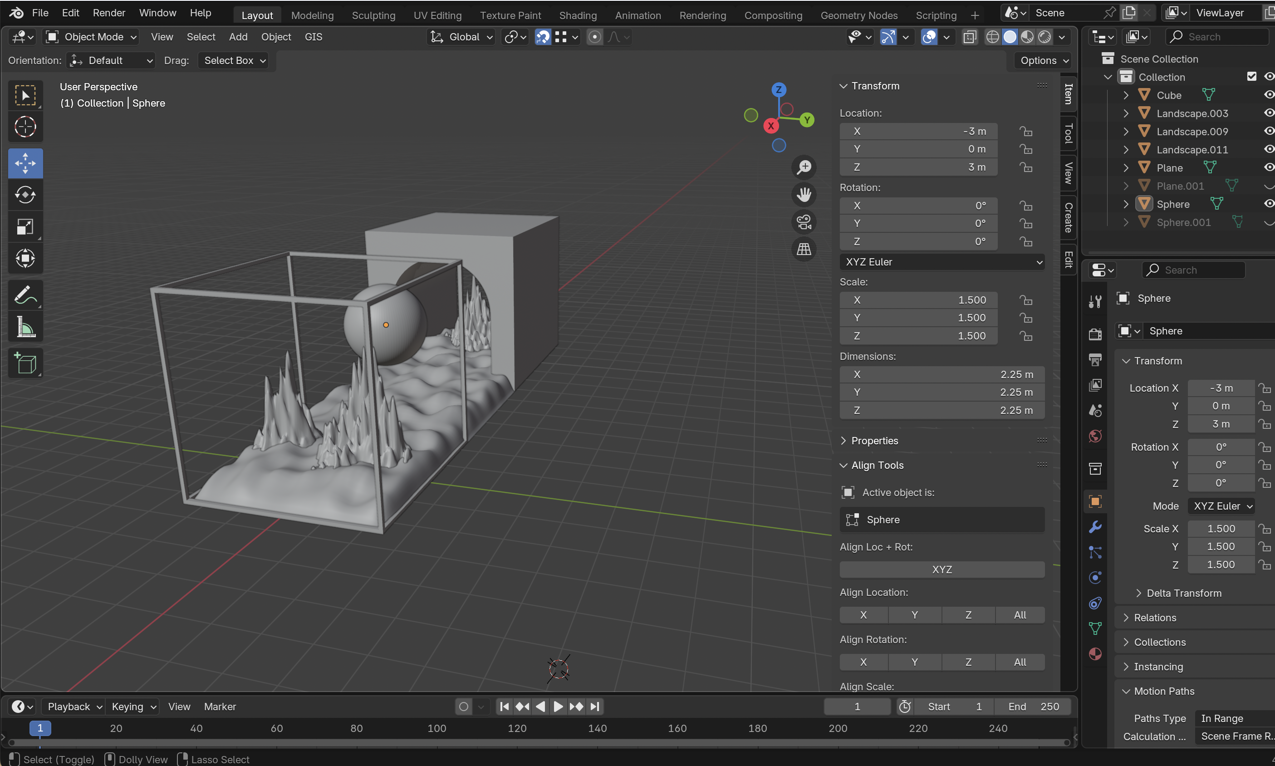Hide the Cube object in outliner

click(x=1268, y=95)
